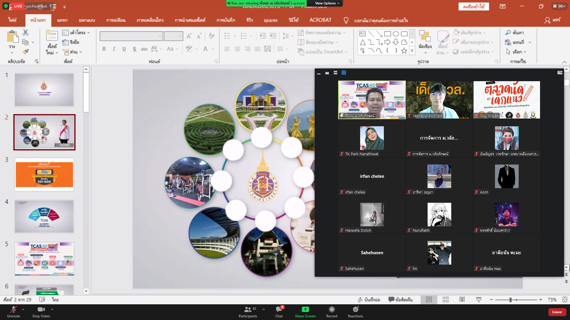
Task: Open the Participants list icon
Action: pos(248,309)
